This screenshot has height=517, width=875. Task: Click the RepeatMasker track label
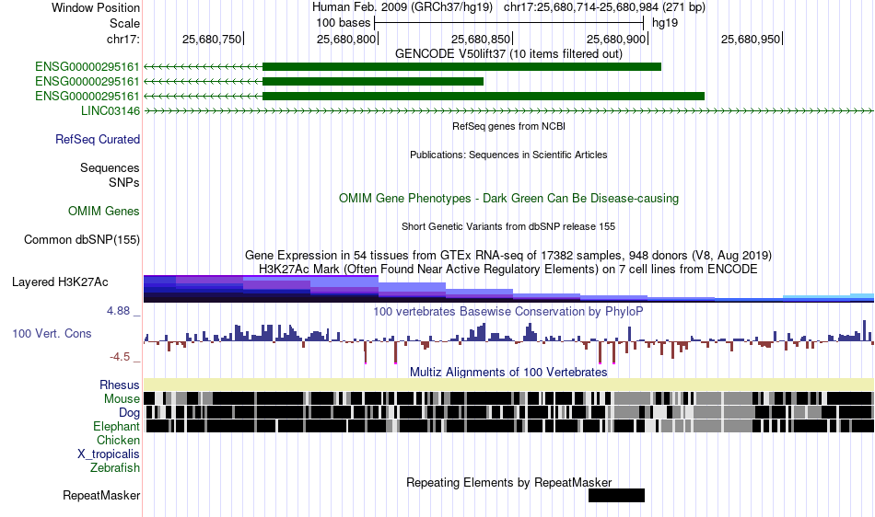tap(101, 495)
